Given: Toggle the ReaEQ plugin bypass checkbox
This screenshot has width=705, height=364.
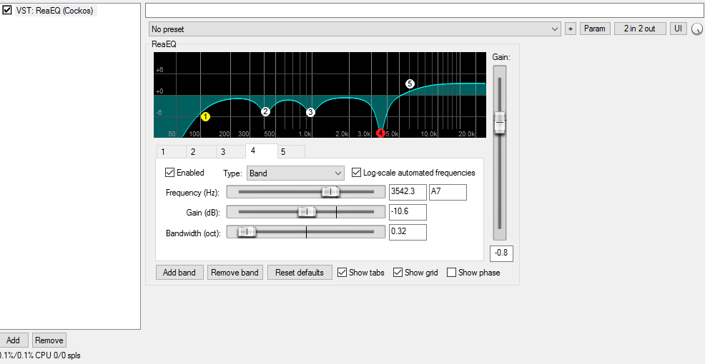Looking at the screenshot, I should pyautogui.click(x=7, y=10).
